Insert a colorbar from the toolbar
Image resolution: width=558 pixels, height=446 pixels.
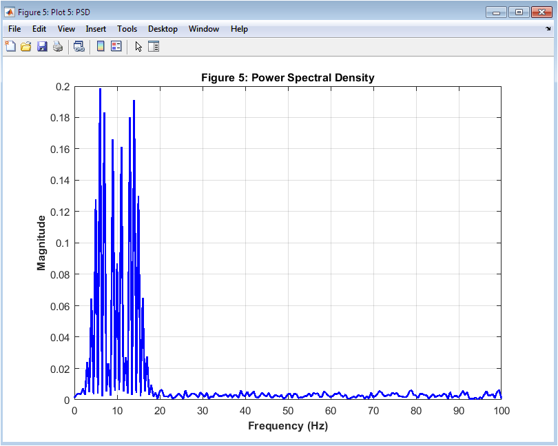(x=101, y=47)
